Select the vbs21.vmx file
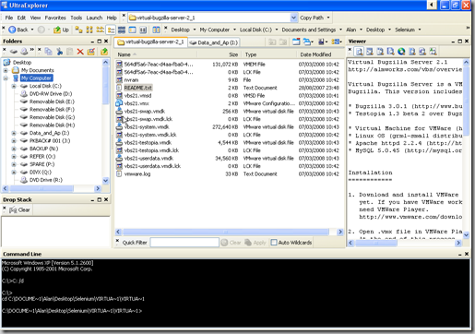This screenshot has height=334, width=475. [137, 103]
